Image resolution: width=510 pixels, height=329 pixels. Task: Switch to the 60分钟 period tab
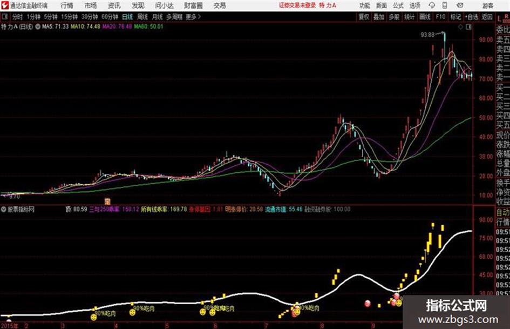pos(110,17)
